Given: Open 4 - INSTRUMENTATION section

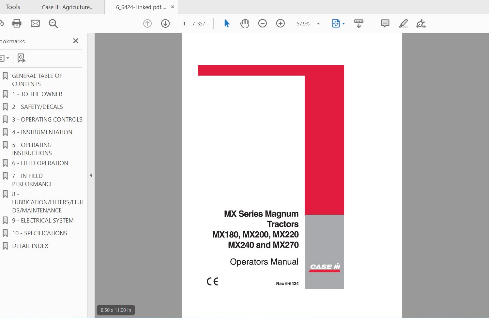Looking at the screenshot, I should [x=42, y=132].
